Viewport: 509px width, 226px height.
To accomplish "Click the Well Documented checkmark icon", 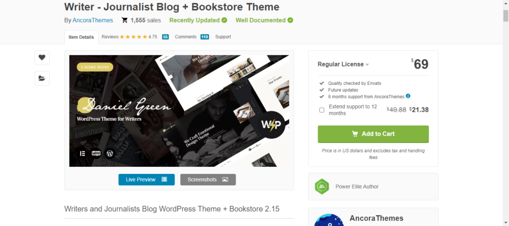I will point(290,20).
